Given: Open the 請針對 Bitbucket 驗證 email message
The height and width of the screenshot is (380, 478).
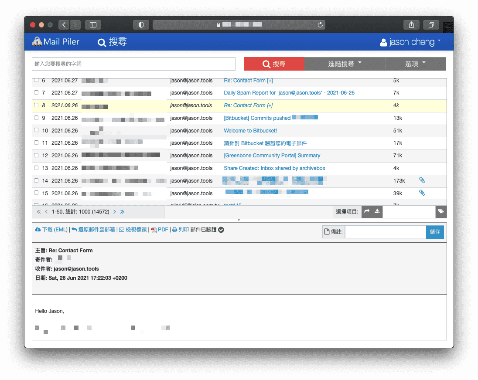Looking at the screenshot, I should click(265, 143).
